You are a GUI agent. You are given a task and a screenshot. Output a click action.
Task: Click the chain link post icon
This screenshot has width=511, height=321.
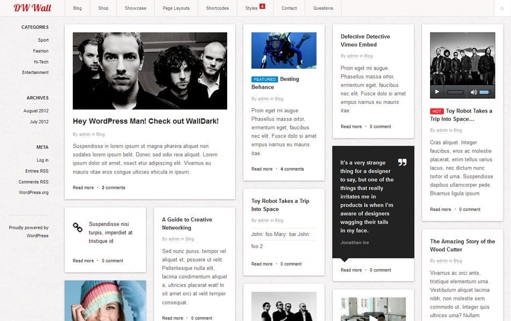point(78,227)
